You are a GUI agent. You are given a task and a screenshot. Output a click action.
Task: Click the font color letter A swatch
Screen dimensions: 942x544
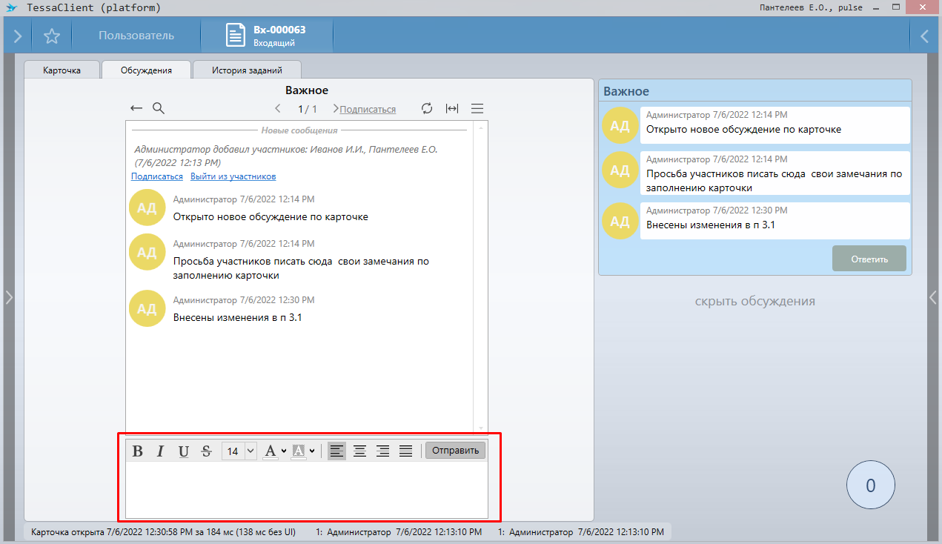click(x=271, y=451)
